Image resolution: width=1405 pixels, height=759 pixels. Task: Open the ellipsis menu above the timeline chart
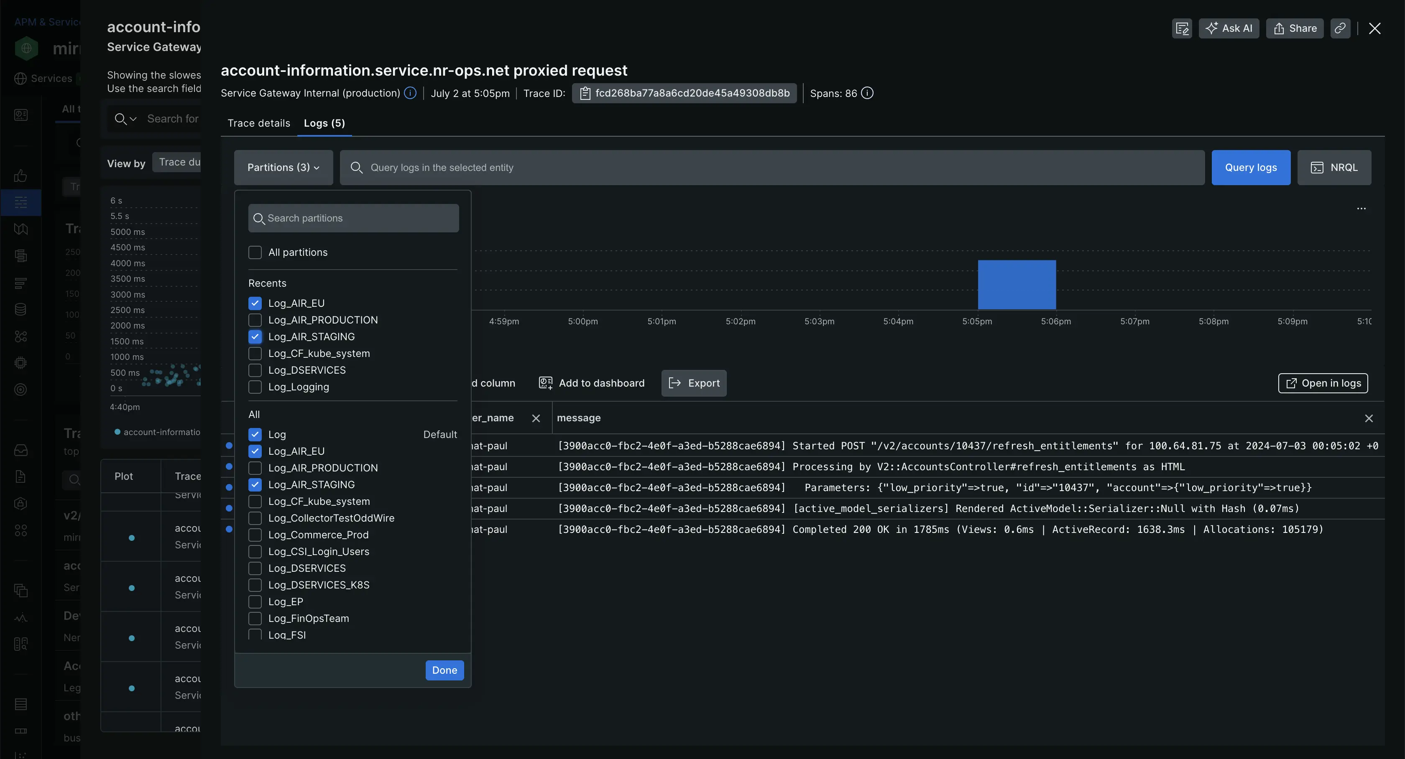pyautogui.click(x=1362, y=209)
